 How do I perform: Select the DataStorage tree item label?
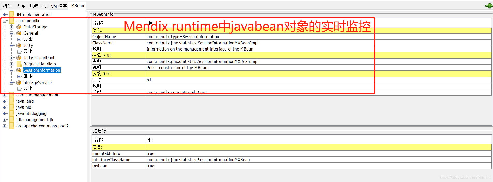coord(35,27)
